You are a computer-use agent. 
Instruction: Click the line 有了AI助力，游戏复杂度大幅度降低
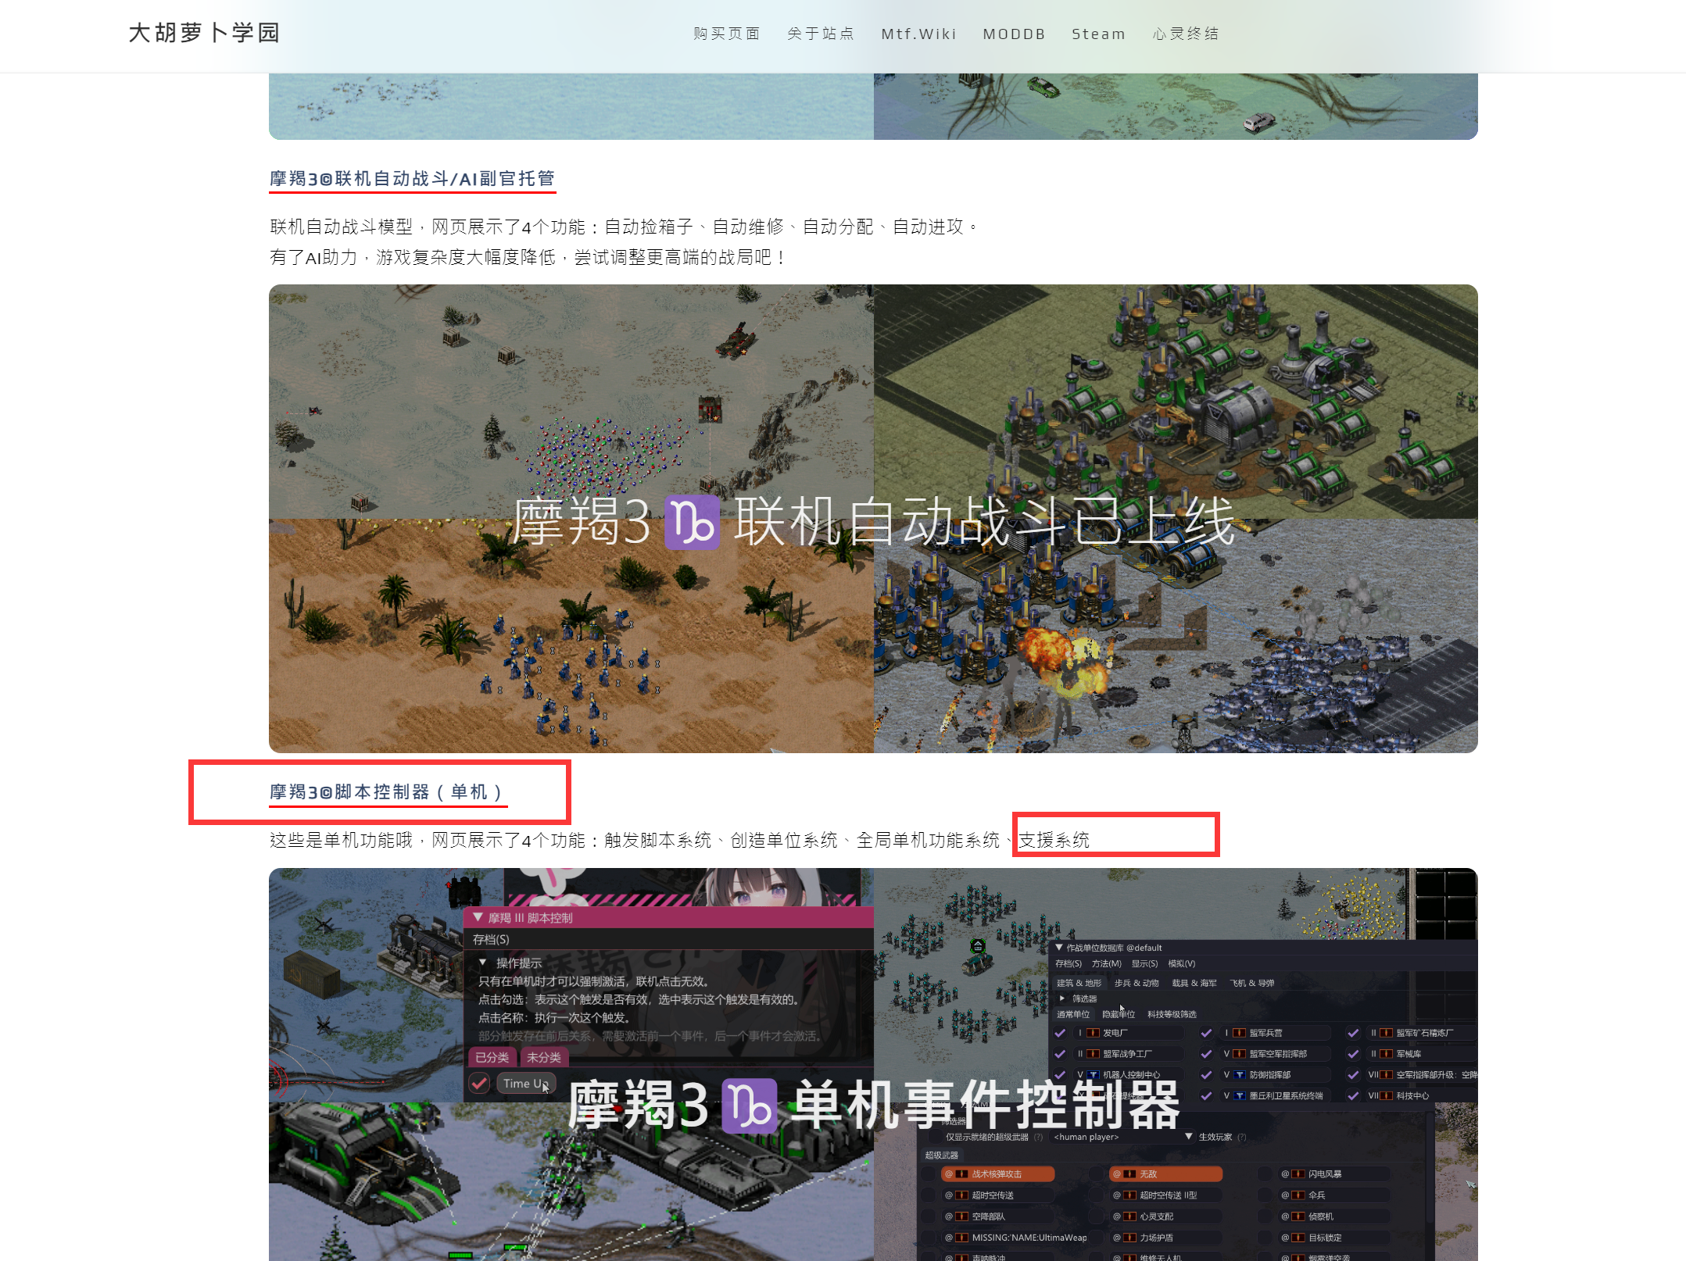[528, 257]
